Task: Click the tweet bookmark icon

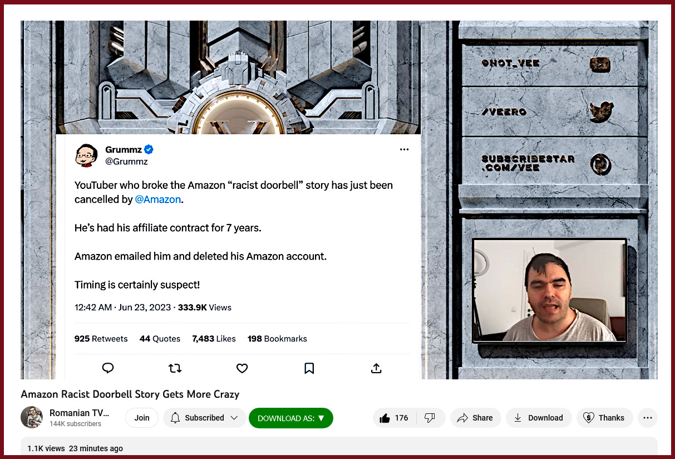Action: [309, 368]
